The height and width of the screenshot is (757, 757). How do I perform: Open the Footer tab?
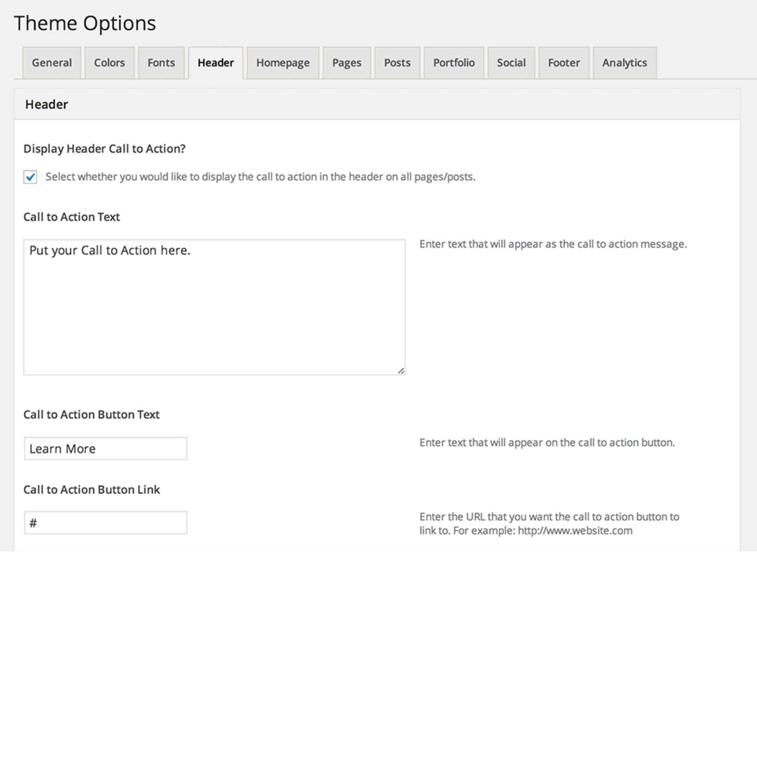click(564, 63)
